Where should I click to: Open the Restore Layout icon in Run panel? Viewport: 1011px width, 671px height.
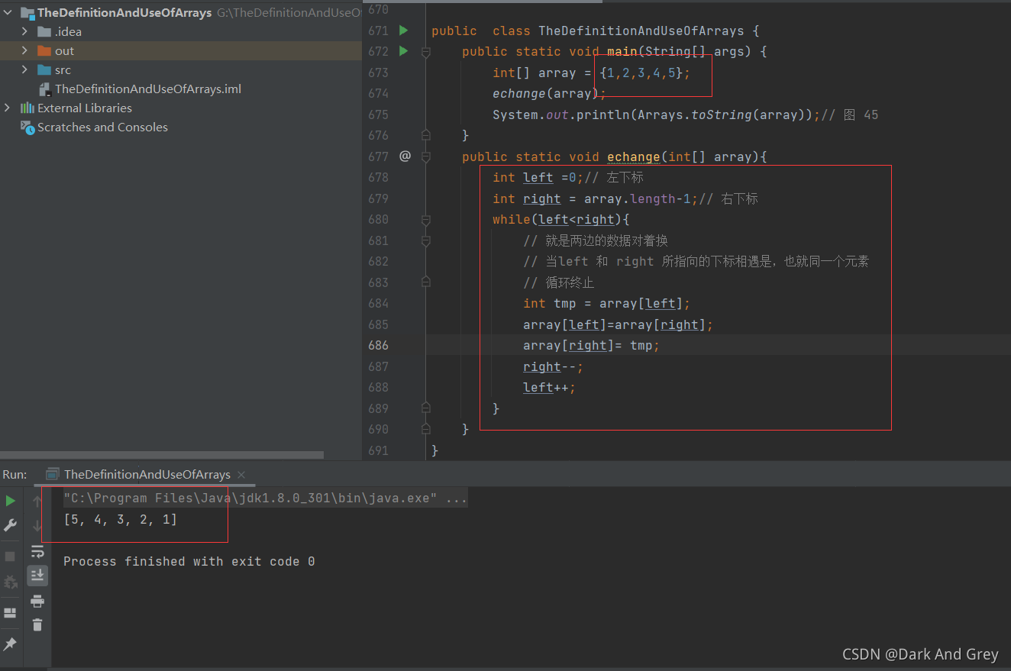11,613
